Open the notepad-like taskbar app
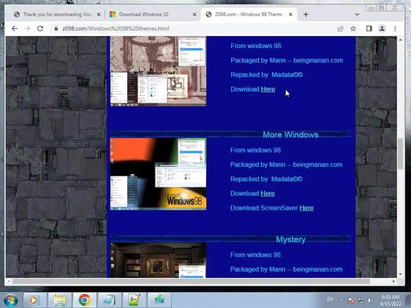This screenshot has width=411, height=308. 109,300
